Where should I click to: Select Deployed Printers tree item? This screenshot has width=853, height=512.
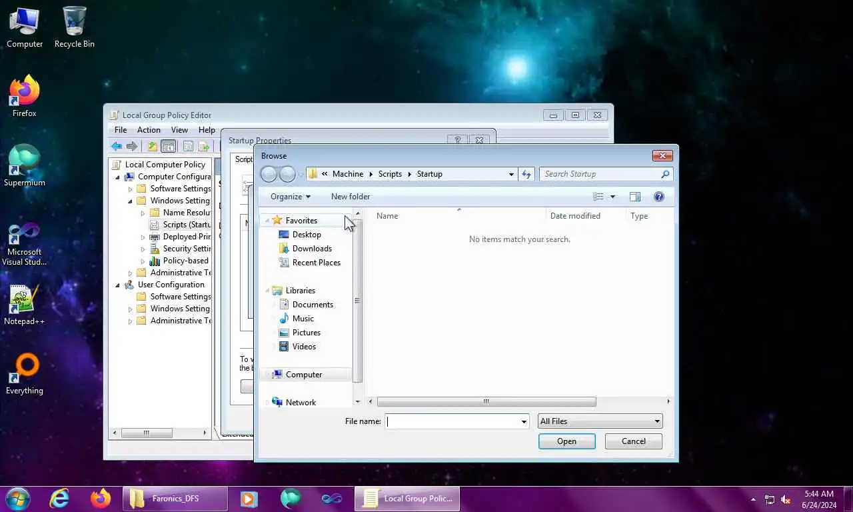pyautogui.click(x=186, y=237)
